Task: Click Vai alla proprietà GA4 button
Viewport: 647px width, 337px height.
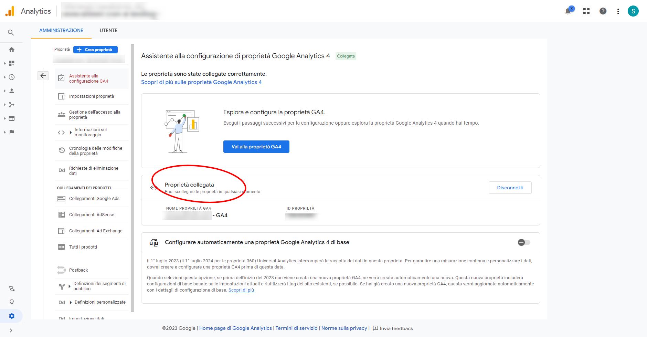Action: click(x=256, y=147)
